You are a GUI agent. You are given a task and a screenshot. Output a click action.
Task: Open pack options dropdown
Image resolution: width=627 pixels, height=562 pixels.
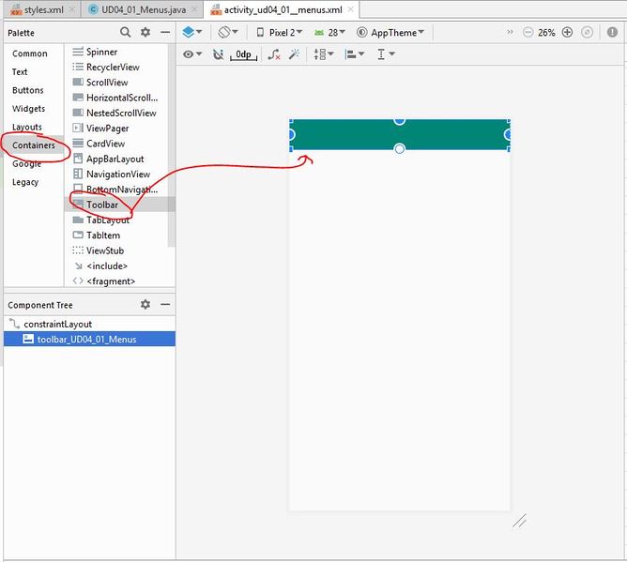click(324, 54)
